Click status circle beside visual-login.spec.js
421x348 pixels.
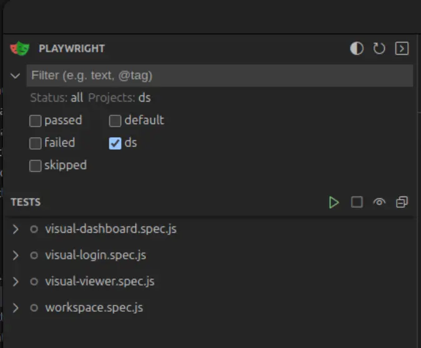(34, 255)
